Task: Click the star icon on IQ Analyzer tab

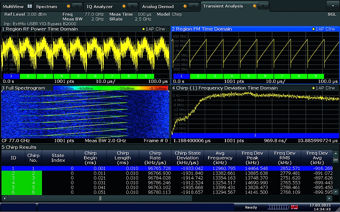Action: click(124, 7)
